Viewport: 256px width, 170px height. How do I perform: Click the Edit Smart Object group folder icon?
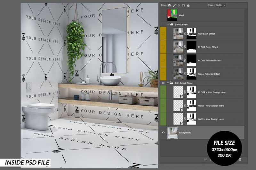click(171, 83)
